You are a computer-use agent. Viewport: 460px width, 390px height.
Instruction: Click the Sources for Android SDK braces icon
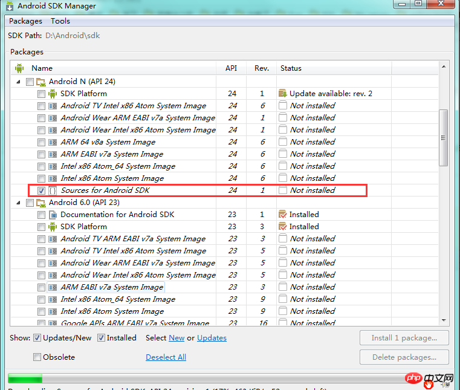pyautogui.click(x=53, y=190)
